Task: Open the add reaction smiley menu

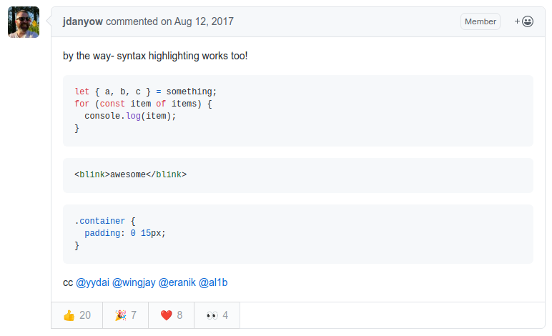Action: point(523,21)
